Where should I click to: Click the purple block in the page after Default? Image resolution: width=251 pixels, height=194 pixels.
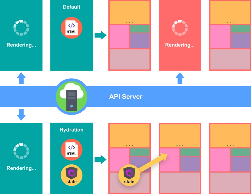tap(140, 41)
